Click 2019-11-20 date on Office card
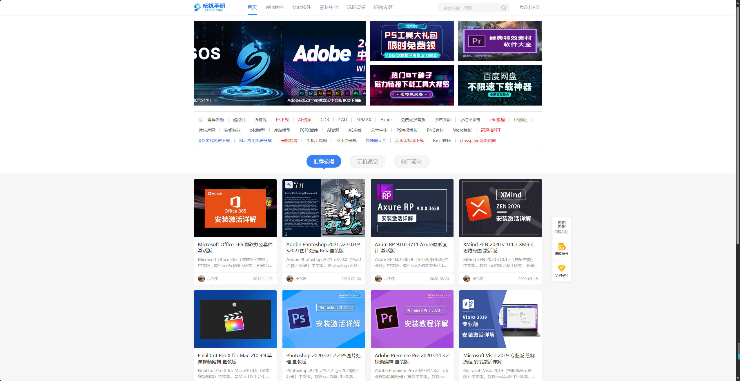Viewport: 740px width, 381px height. (262, 279)
